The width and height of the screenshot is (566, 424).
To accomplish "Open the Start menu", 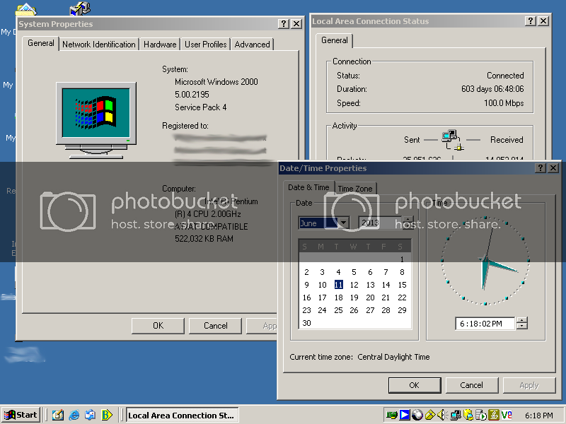I will tap(21, 415).
